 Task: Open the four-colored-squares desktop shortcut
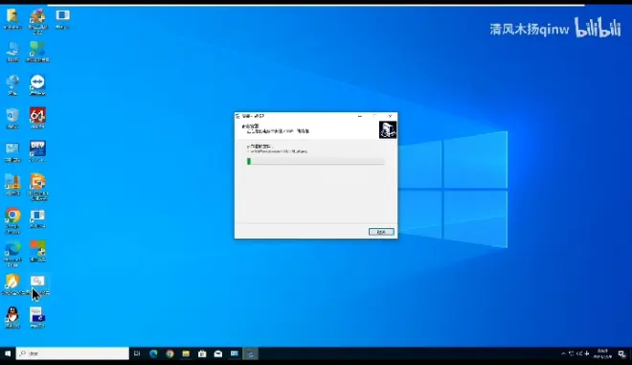pos(37,251)
